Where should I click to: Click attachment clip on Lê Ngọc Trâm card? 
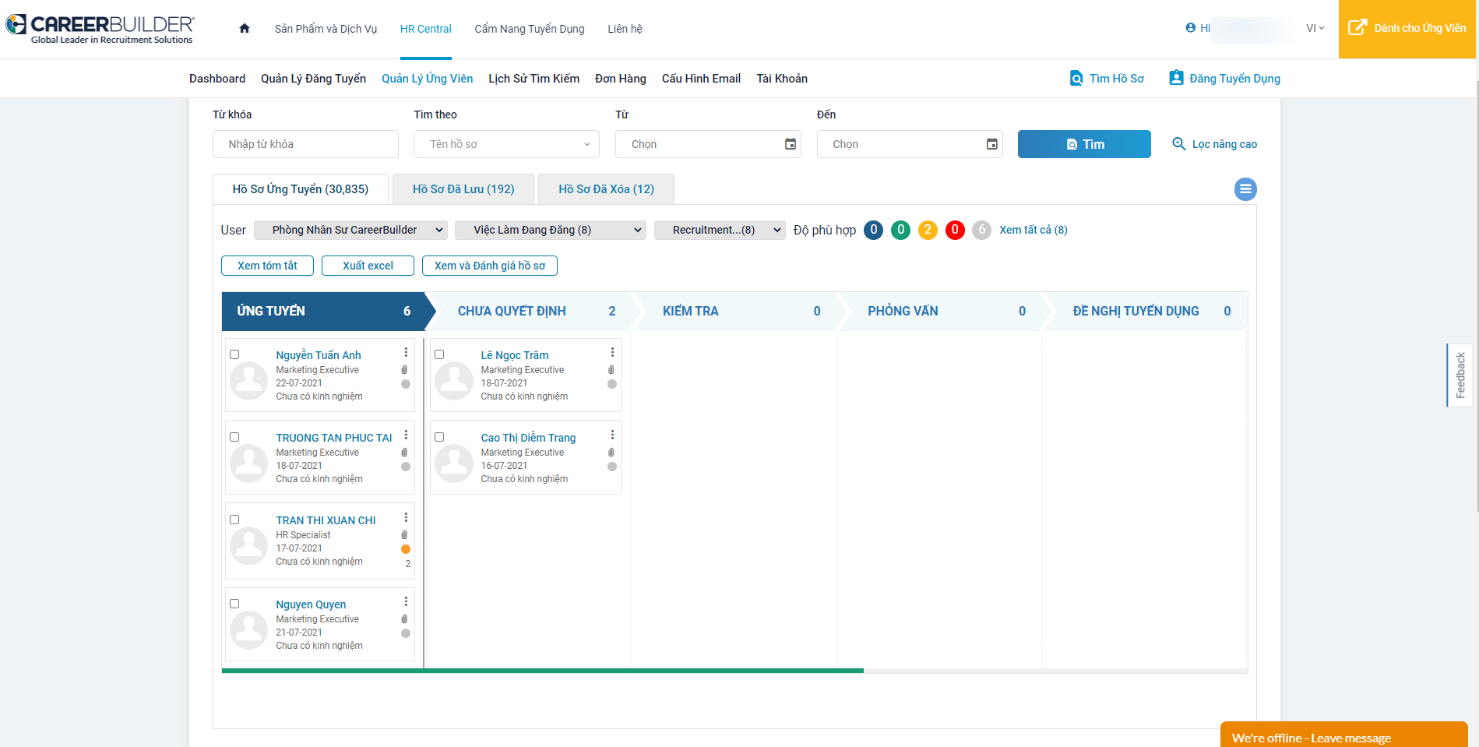coord(611,370)
